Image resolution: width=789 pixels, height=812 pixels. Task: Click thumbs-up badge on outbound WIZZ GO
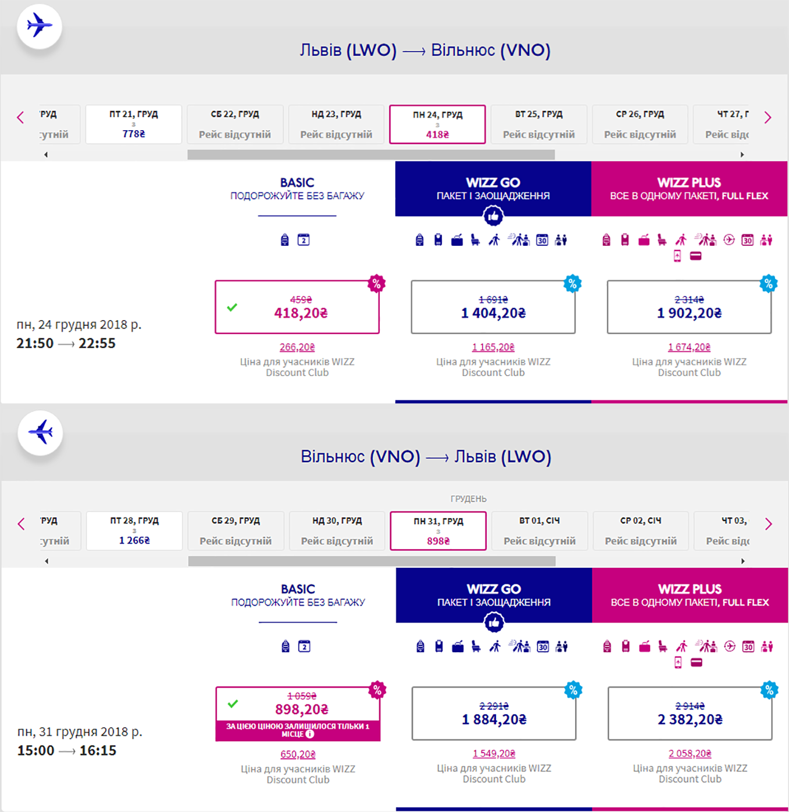[493, 216]
